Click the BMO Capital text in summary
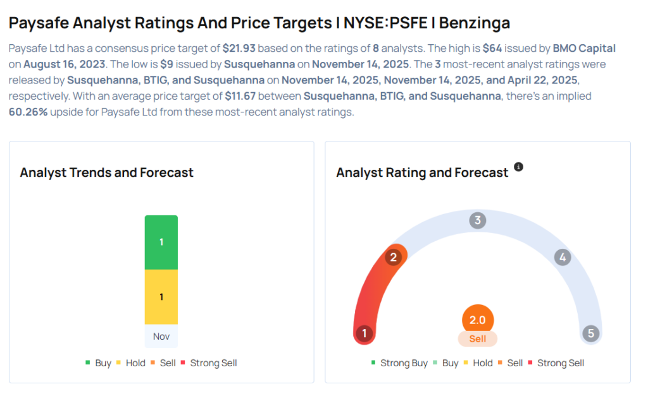Screen dimensions: 648x401 [x=584, y=48]
